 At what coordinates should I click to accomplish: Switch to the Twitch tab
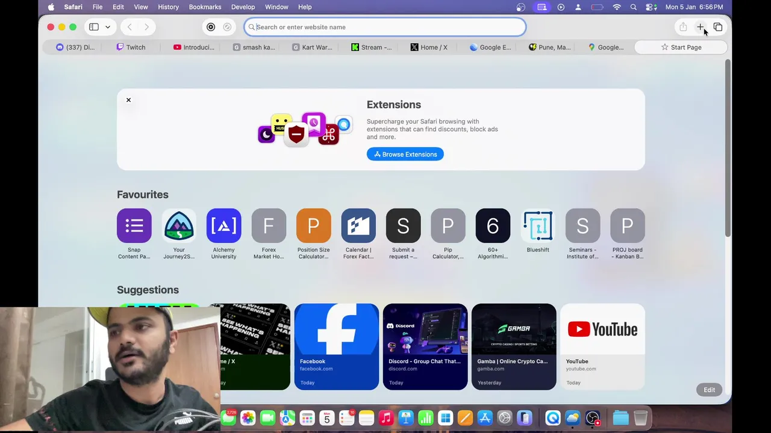131,48
